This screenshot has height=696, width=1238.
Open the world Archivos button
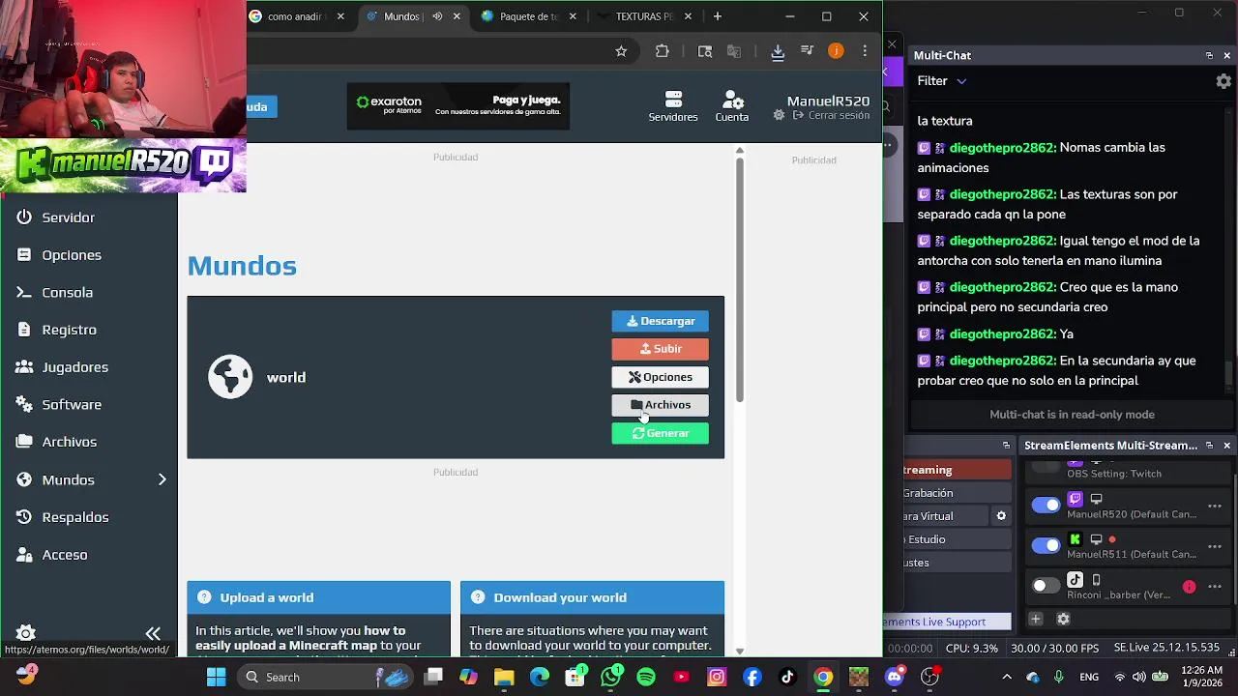(x=660, y=405)
